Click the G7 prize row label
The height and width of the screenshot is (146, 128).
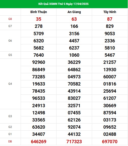pyautogui.click(x=10, y=26)
